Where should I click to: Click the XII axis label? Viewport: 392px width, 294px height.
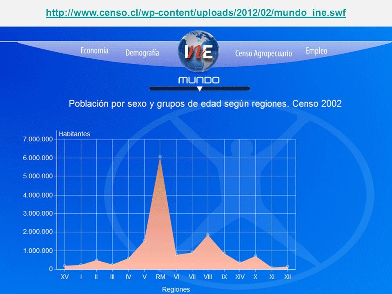point(287,277)
